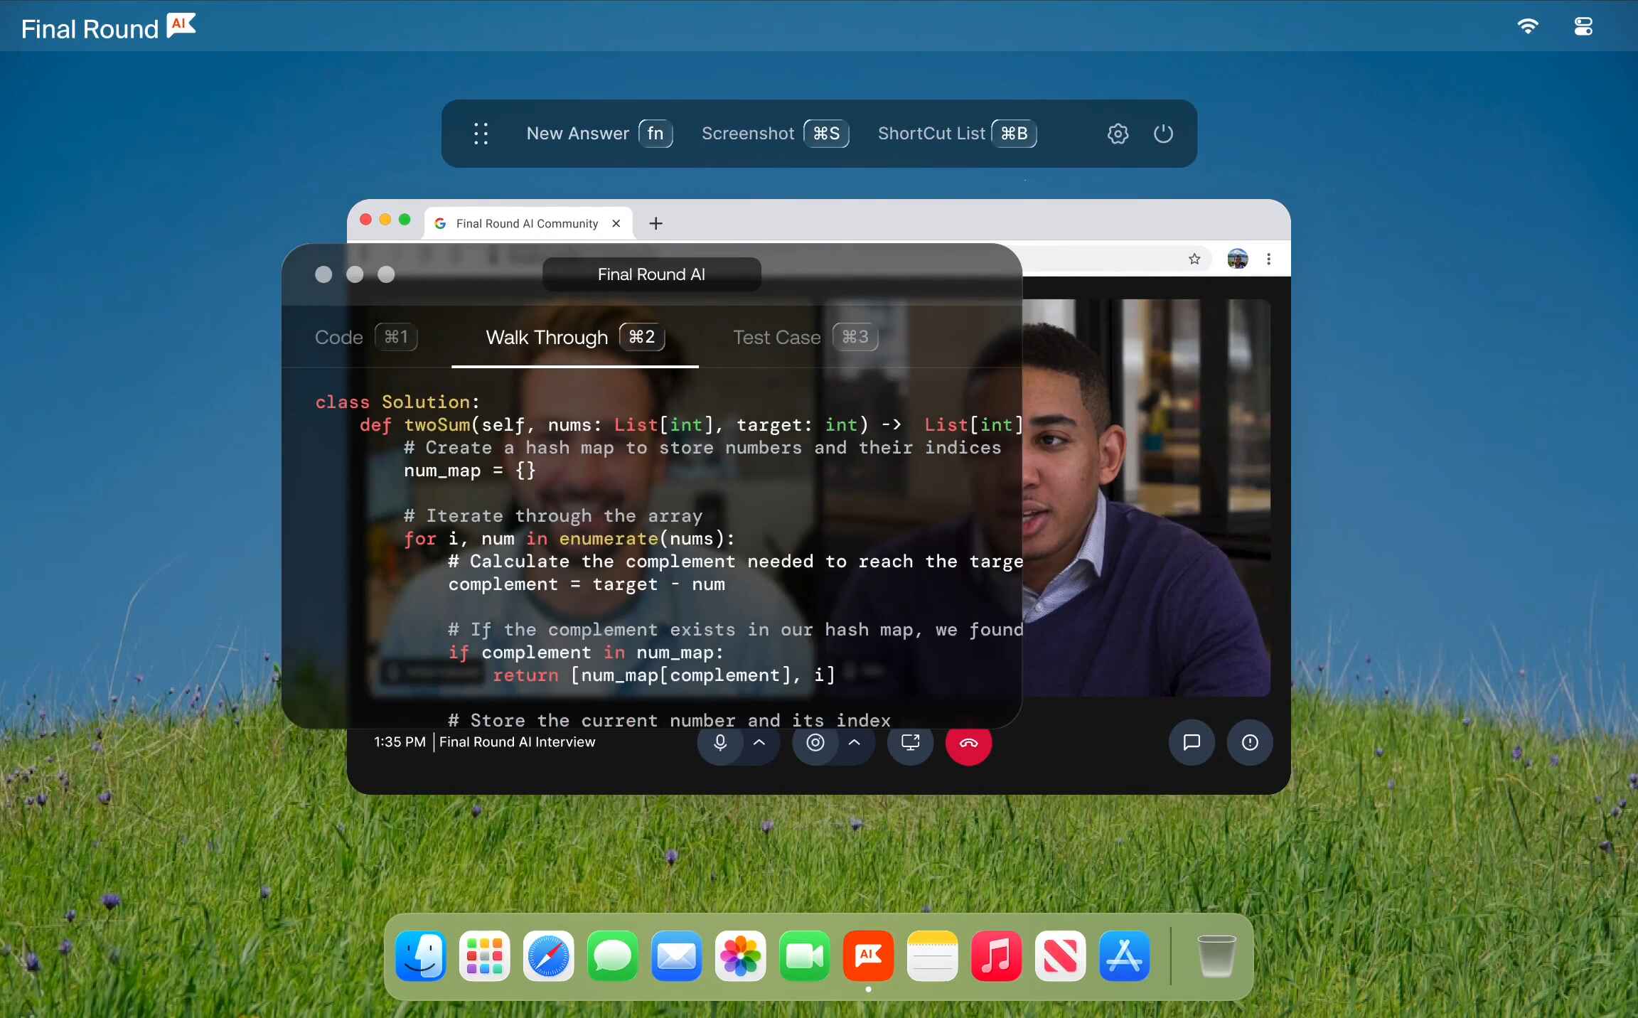Expand the microphone options chevron
The width and height of the screenshot is (1638, 1018).
coord(759,743)
